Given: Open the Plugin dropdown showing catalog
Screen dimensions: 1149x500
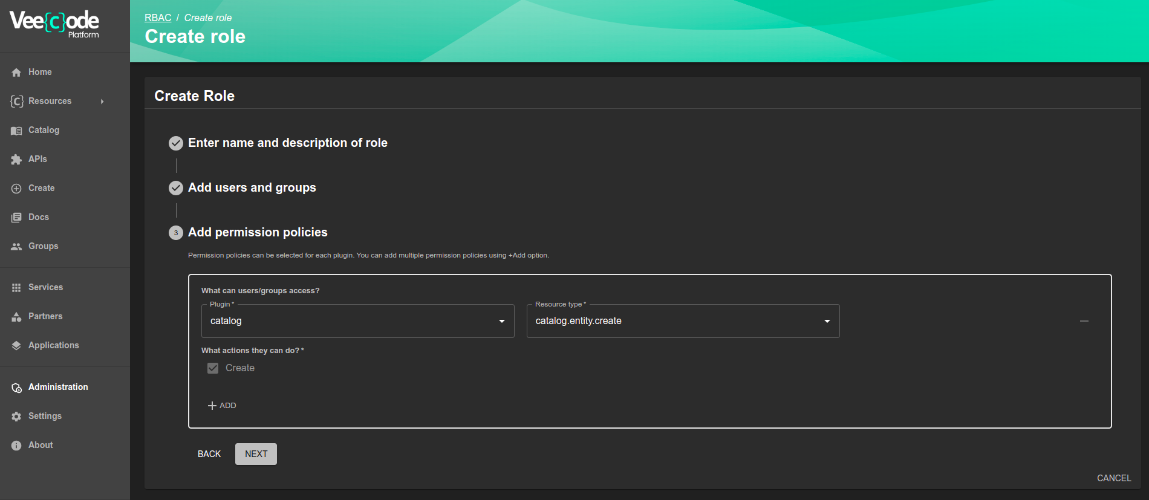Looking at the screenshot, I should [357, 321].
